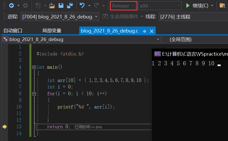Click the #include <stdio.h> line
The width and height of the screenshot is (228, 141).
pyautogui.click(x=60, y=54)
